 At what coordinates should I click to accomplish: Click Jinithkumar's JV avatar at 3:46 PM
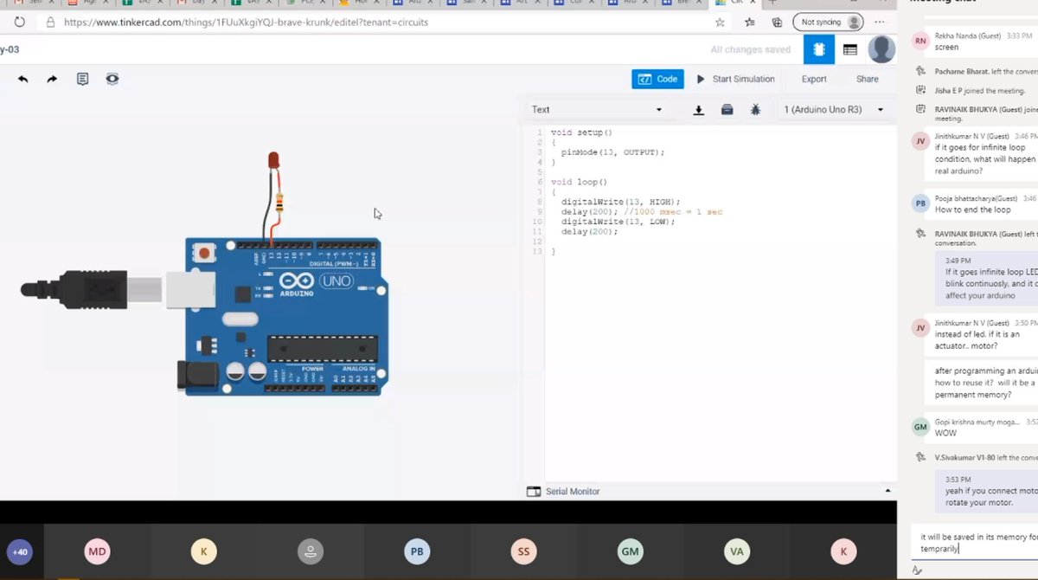(920, 141)
